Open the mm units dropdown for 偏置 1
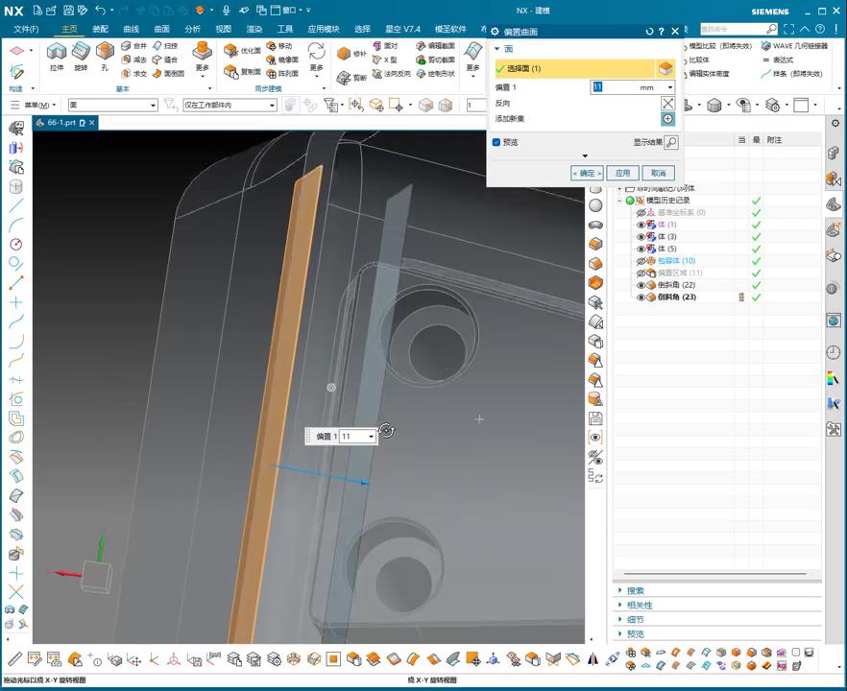 pyautogui.click(x=669, y=87)
